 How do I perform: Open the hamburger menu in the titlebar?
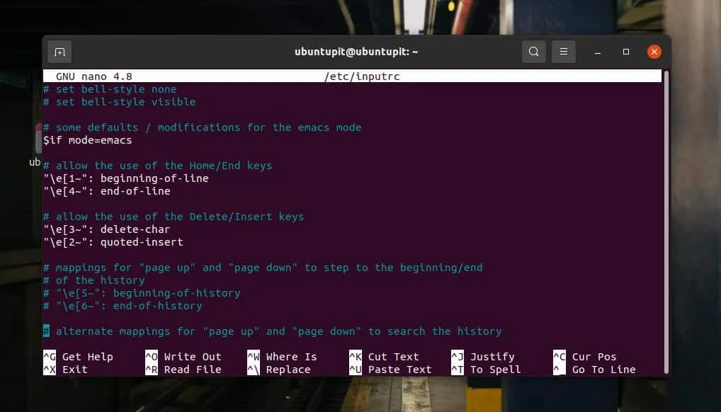pos(564,51)
